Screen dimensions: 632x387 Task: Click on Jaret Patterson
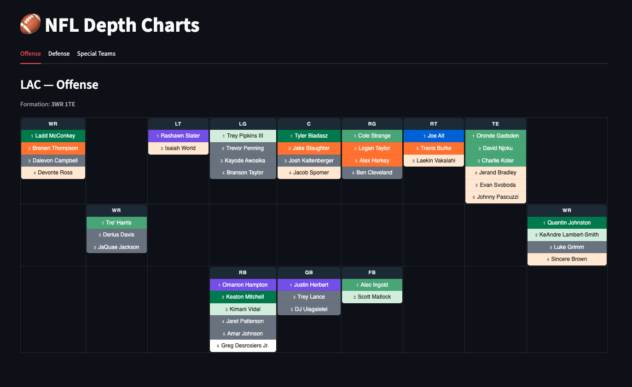243,321
